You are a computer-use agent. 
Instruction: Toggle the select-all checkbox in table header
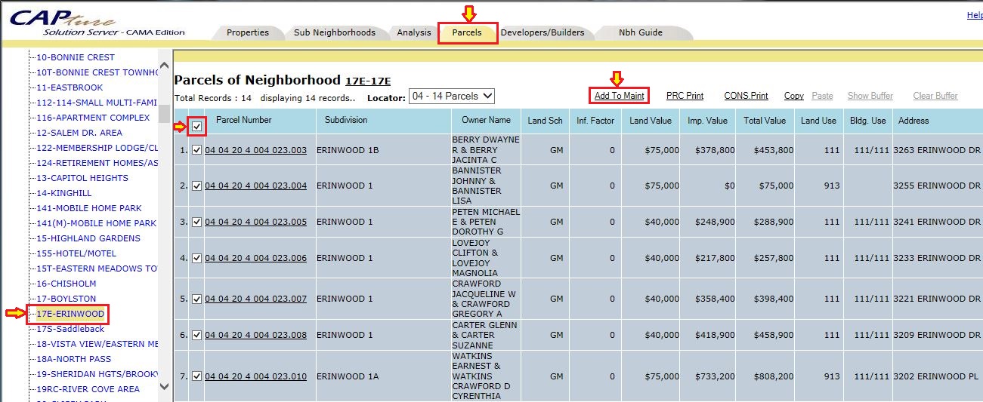(197, 127)
